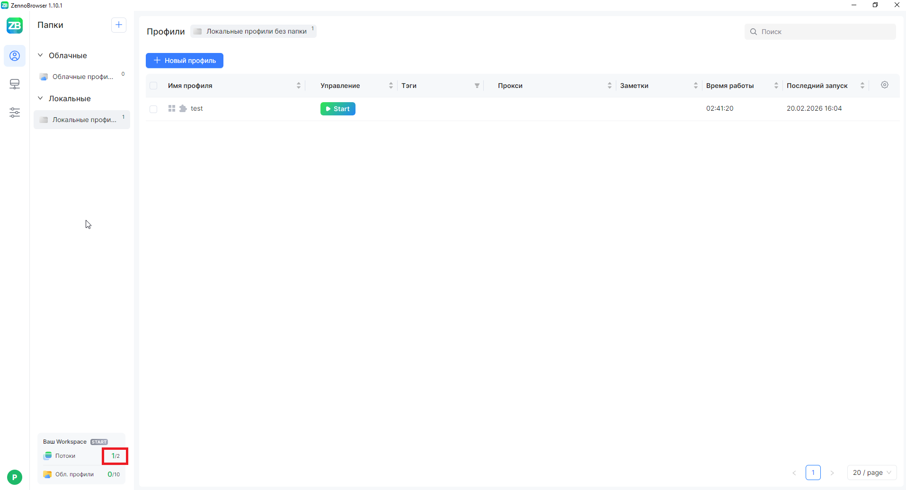Click the Потоки 1/2 counter
The width and height of the screenshot is (906, 490).
[115, 456]
